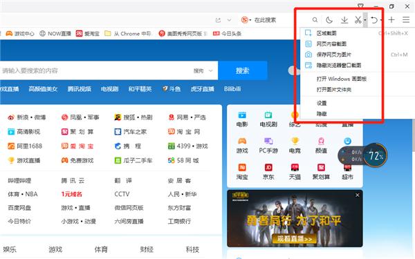This screenshot has width=415, height=259.
Task: Click 观看直播 button on ad banner
Action: [x=295, y=239]
